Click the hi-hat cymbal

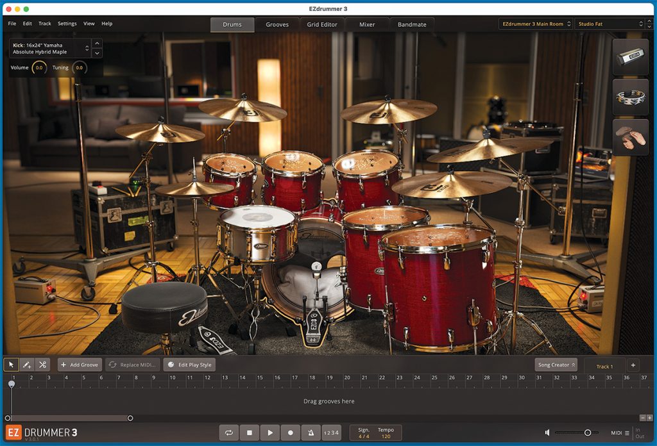point(194,189)
